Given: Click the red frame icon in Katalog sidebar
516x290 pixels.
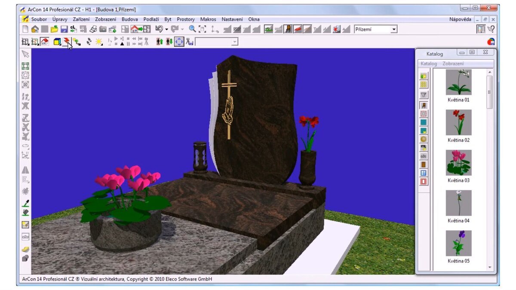Looking at the screenshot, I should 424,182.
